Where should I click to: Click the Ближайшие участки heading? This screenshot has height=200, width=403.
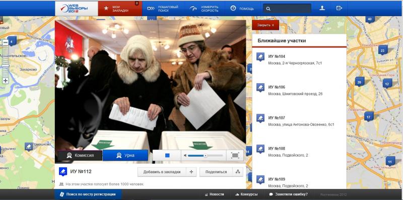282,41
